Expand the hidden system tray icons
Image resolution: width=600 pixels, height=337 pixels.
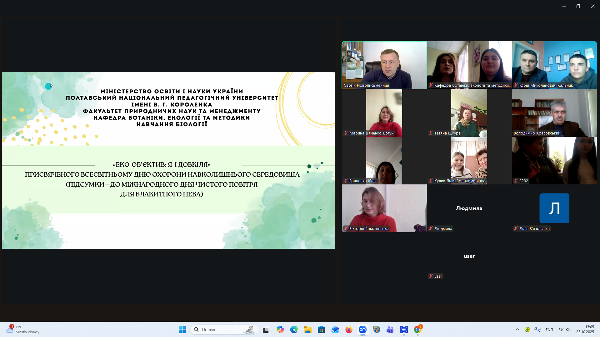point(517,330)
